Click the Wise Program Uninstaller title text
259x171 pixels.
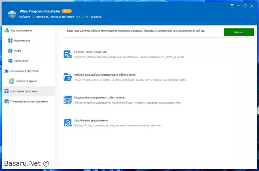coord(40,11)
